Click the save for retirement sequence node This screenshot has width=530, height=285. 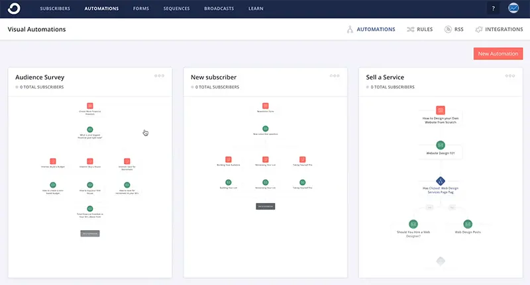tap(127, 185)
